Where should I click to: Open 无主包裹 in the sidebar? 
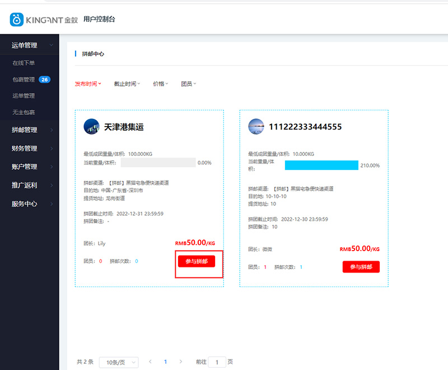[x=24, y=112]
